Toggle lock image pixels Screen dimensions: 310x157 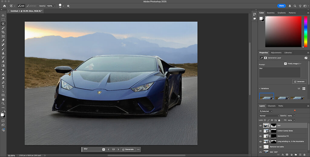click(269, 120)
